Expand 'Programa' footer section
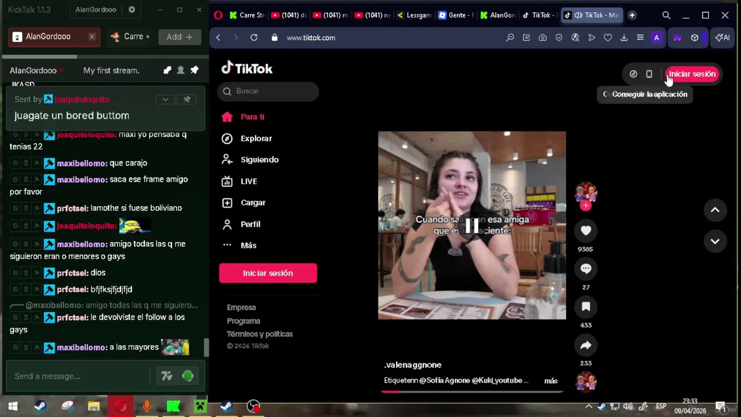This screenshot has width=741, height=417. [x=244, y=321]
